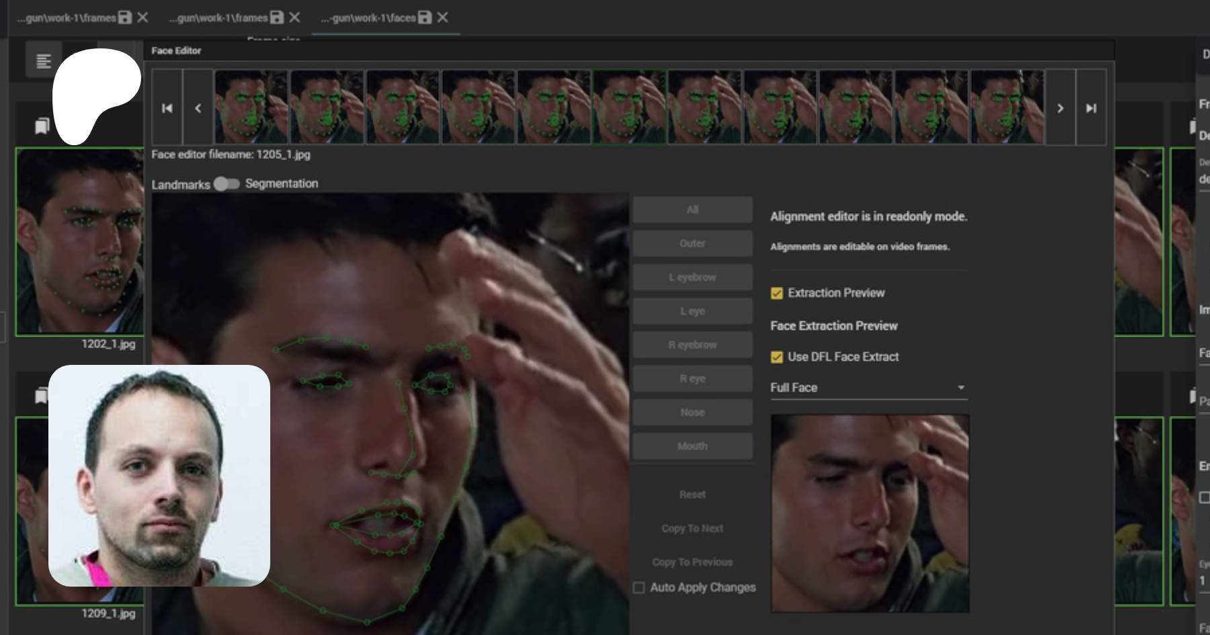Uncheck the Extraction Preview checkbox

tap(776, 293)
